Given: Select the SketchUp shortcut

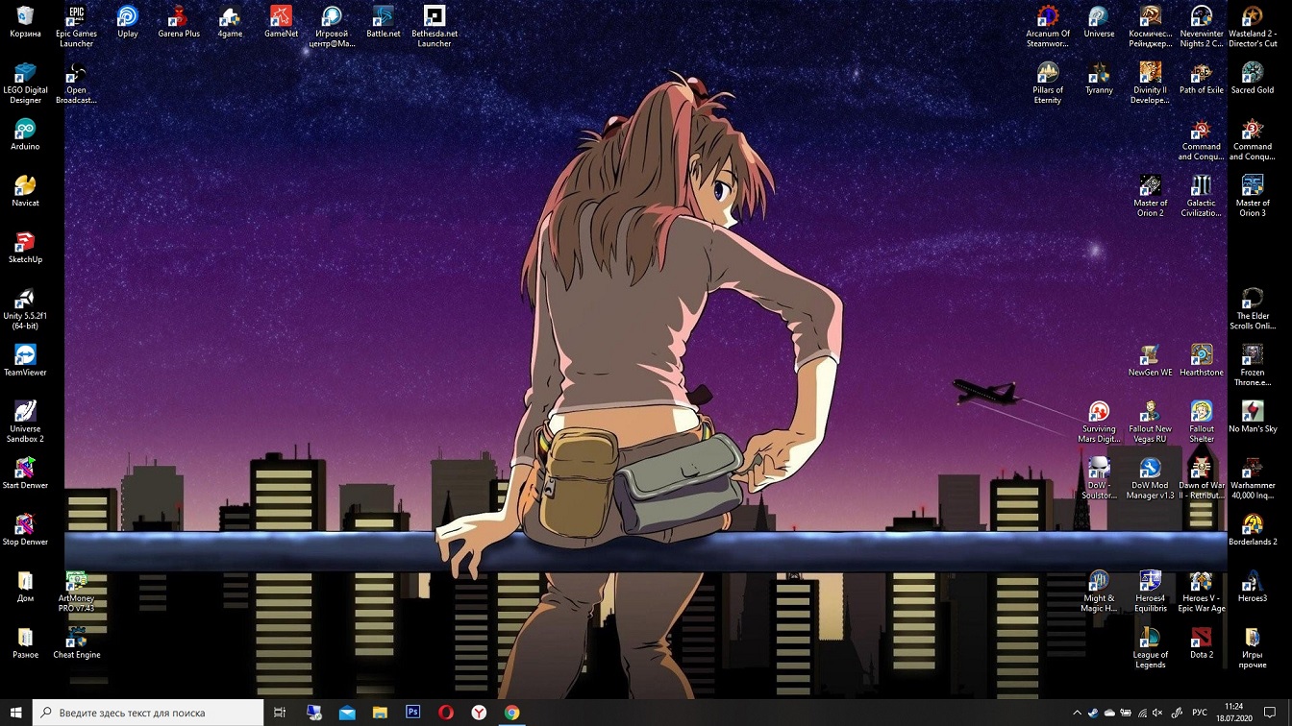Looking at the screenshot, I should click(25, 249).
